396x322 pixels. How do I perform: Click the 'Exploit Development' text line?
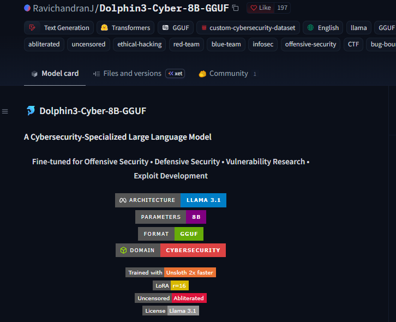171,176
